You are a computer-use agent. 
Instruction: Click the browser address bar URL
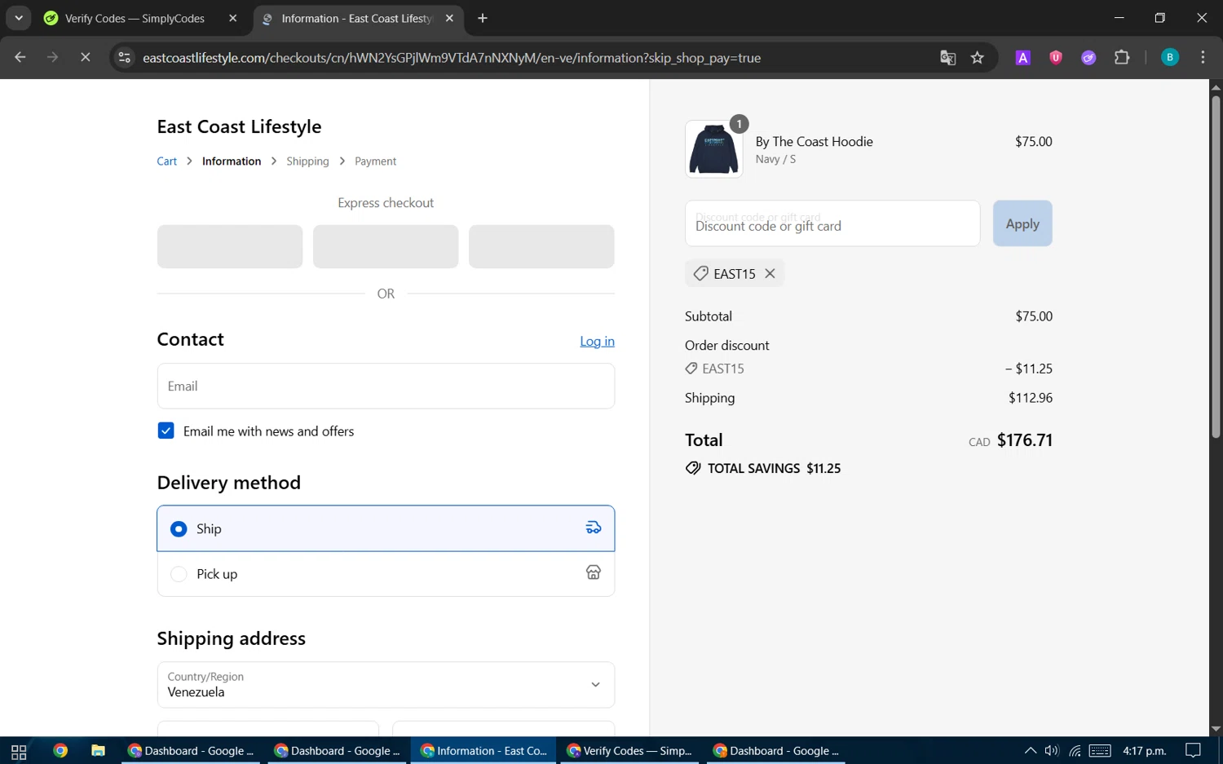452,58
